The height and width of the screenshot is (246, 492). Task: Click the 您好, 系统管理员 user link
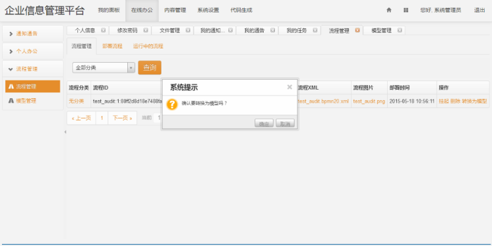pos(441,10)
